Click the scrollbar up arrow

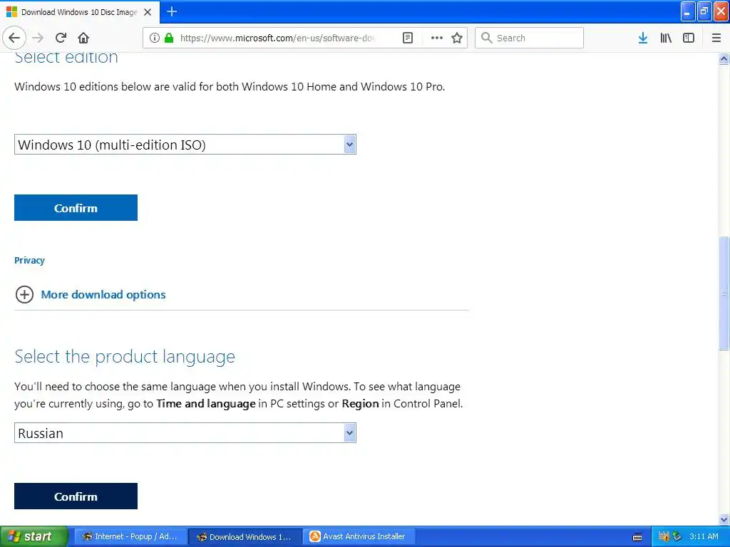[724, 58]
